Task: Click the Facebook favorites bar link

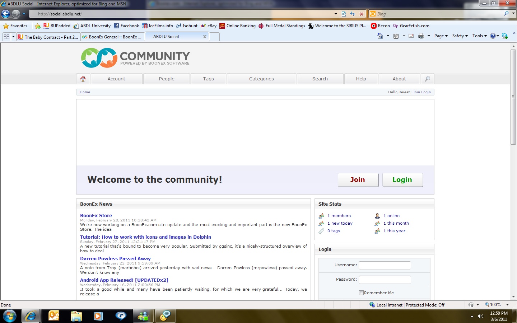Action: tap(126, 26)
